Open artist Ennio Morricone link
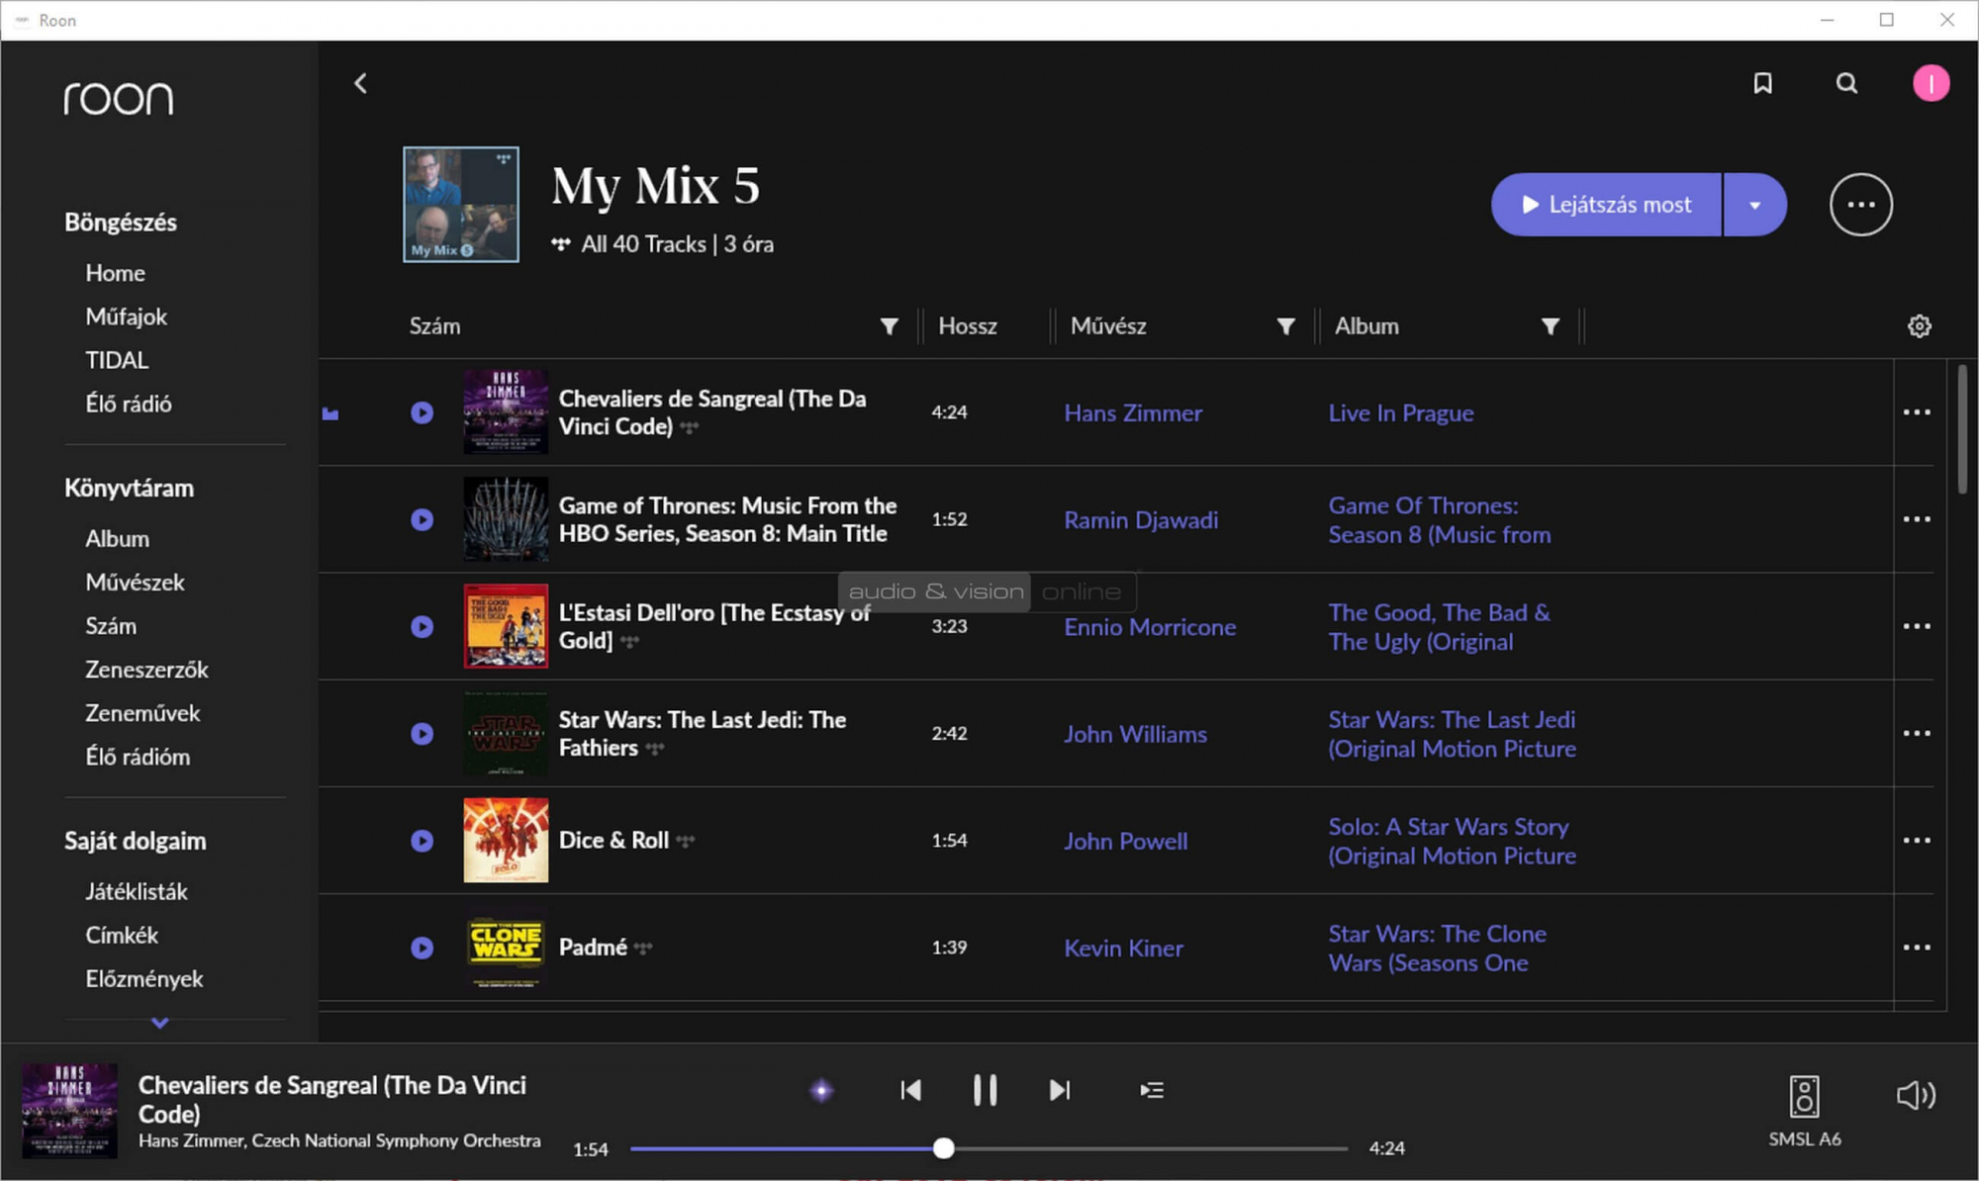The width and height of the screenshot is (1979, 1181). point(1150,627)
